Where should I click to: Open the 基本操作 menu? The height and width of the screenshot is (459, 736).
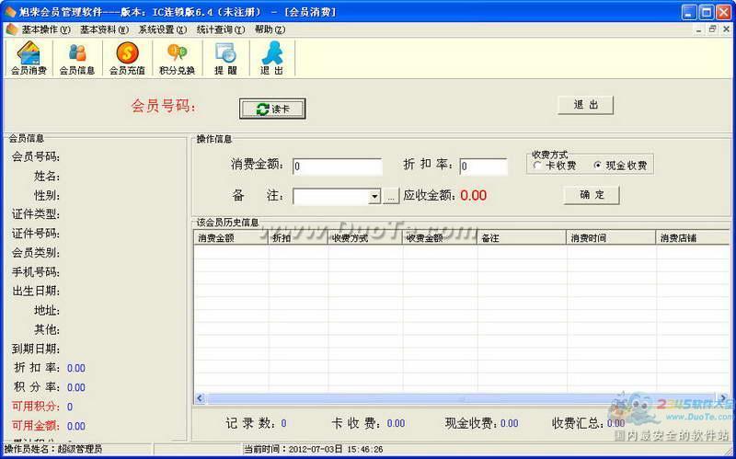tap(39, 29)
